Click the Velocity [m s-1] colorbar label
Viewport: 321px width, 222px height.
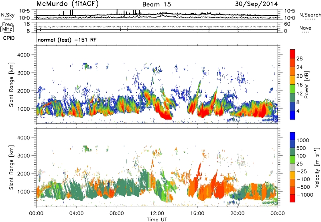coord(317,167)
